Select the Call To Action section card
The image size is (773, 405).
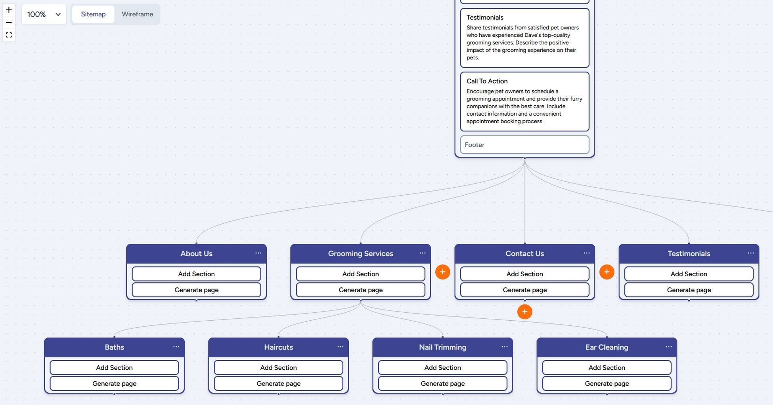[524, 102]
